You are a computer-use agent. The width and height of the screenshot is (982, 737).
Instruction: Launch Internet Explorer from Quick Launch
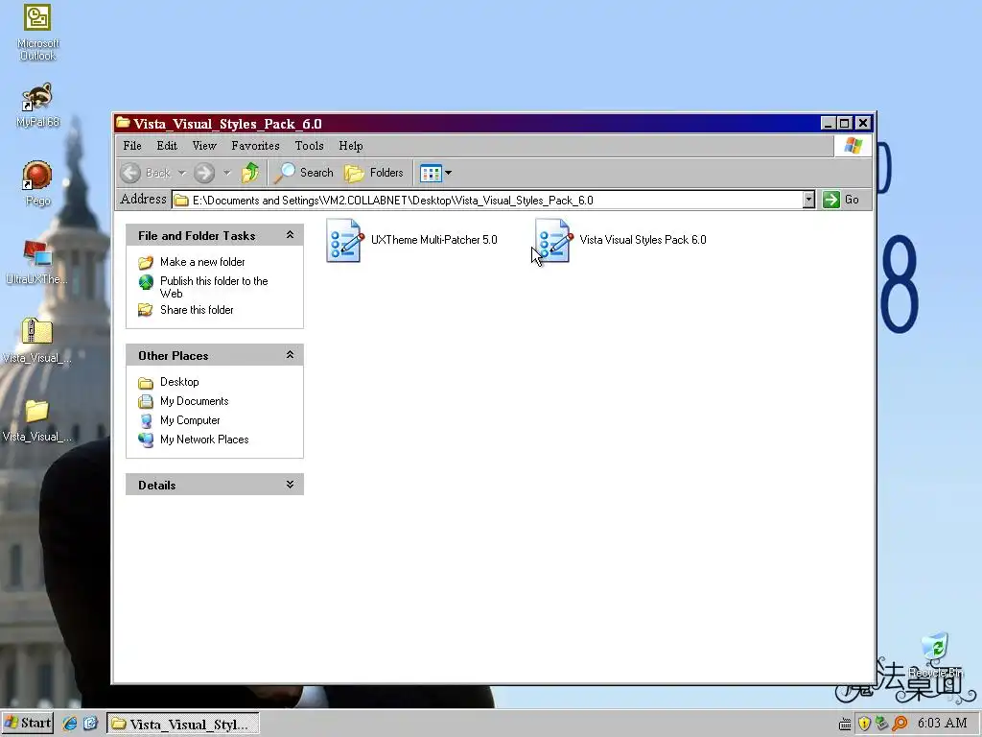[69, 724]
